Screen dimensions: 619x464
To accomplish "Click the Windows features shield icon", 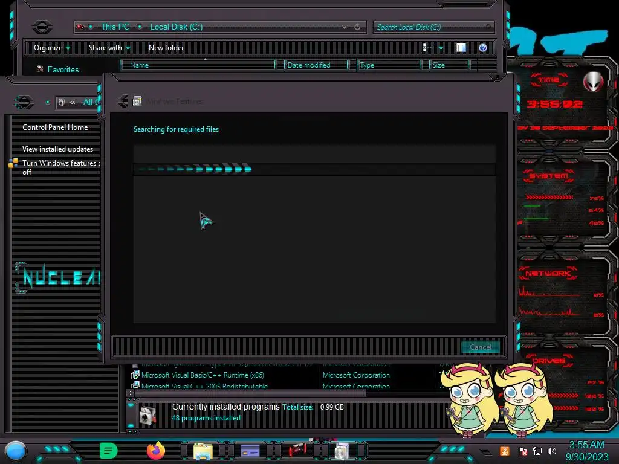I will click(x=13, y=163).
